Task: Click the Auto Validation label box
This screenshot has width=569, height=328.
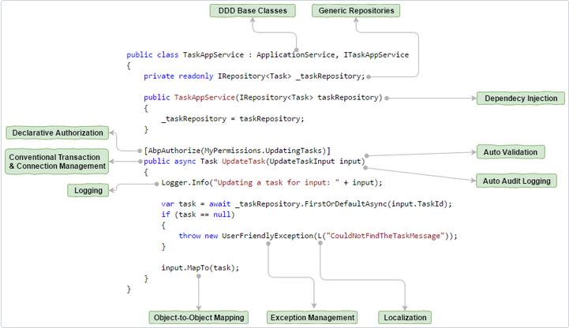Action: click(511, 152)
